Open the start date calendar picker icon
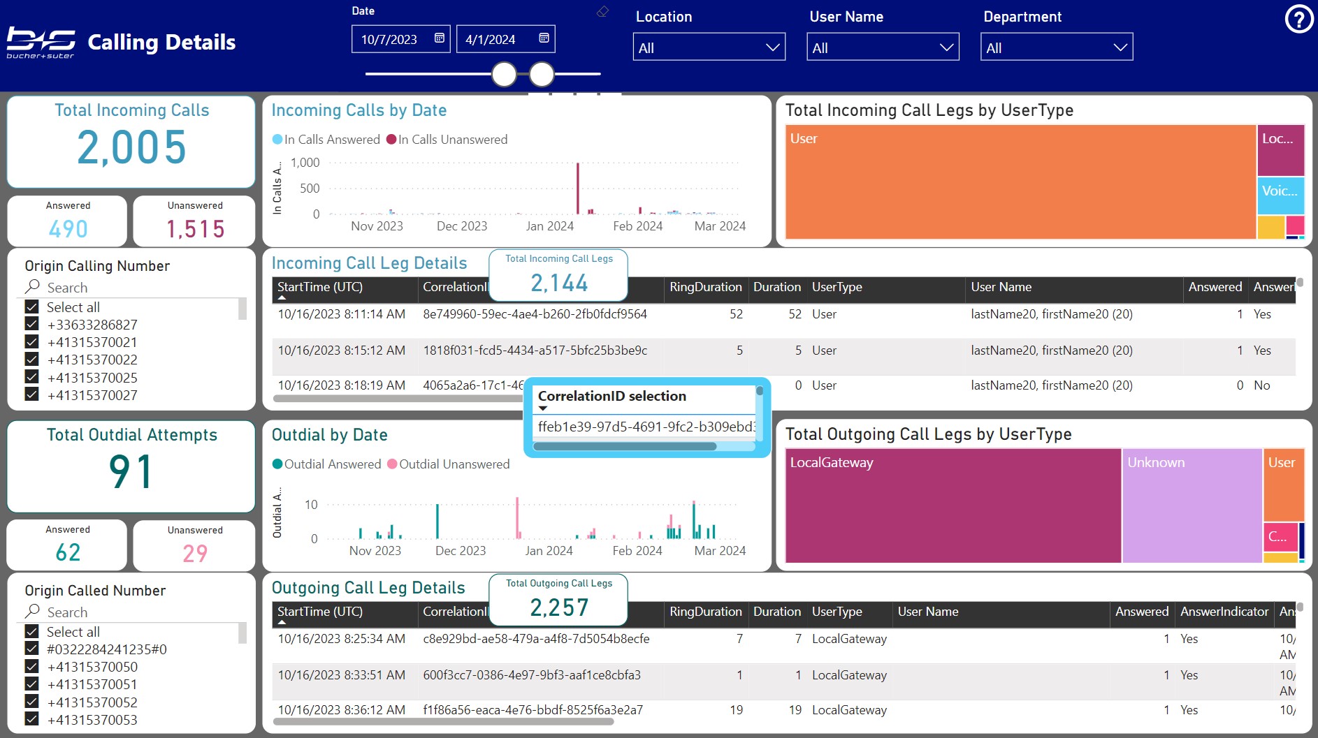1318x738 pixels. (440, 38)
